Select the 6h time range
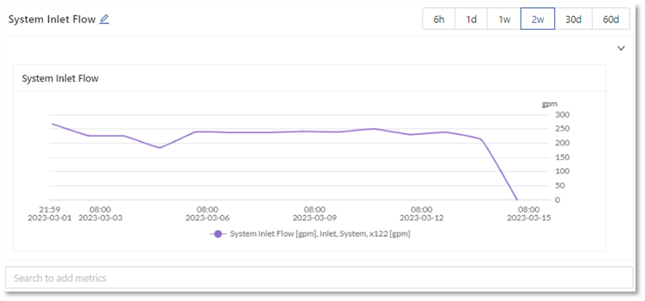This screenshot has width=645, height=301. pos(439,19)
